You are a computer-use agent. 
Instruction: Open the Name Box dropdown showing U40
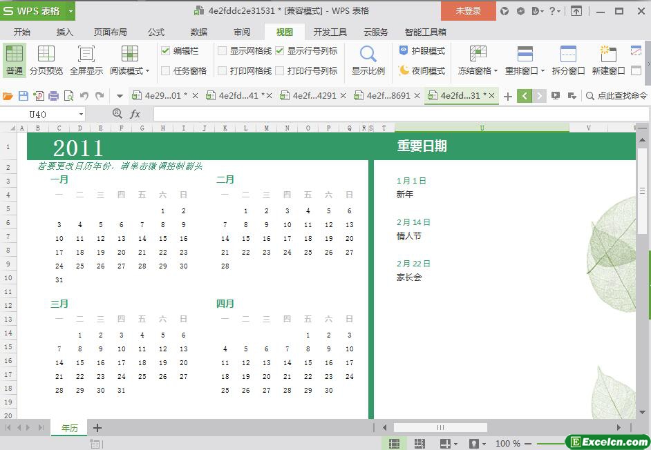click(81, 114)
